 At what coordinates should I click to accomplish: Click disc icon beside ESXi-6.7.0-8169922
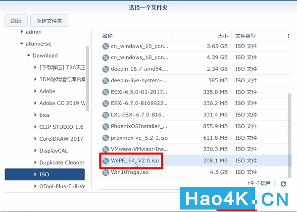pos(105,104)
